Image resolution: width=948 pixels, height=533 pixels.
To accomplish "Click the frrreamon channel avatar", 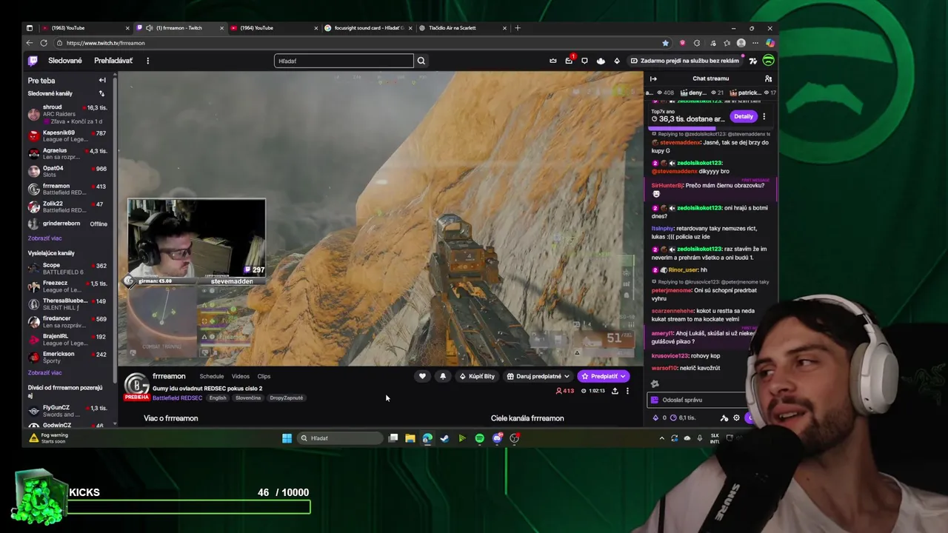I will pos(136,385).
